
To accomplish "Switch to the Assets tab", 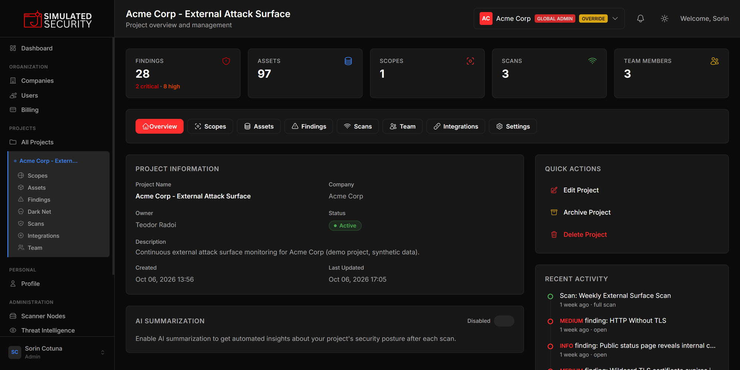I will 259,127.
